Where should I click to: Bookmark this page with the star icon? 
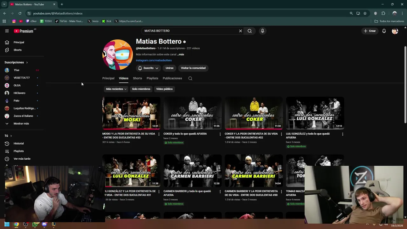click(365, 13)
